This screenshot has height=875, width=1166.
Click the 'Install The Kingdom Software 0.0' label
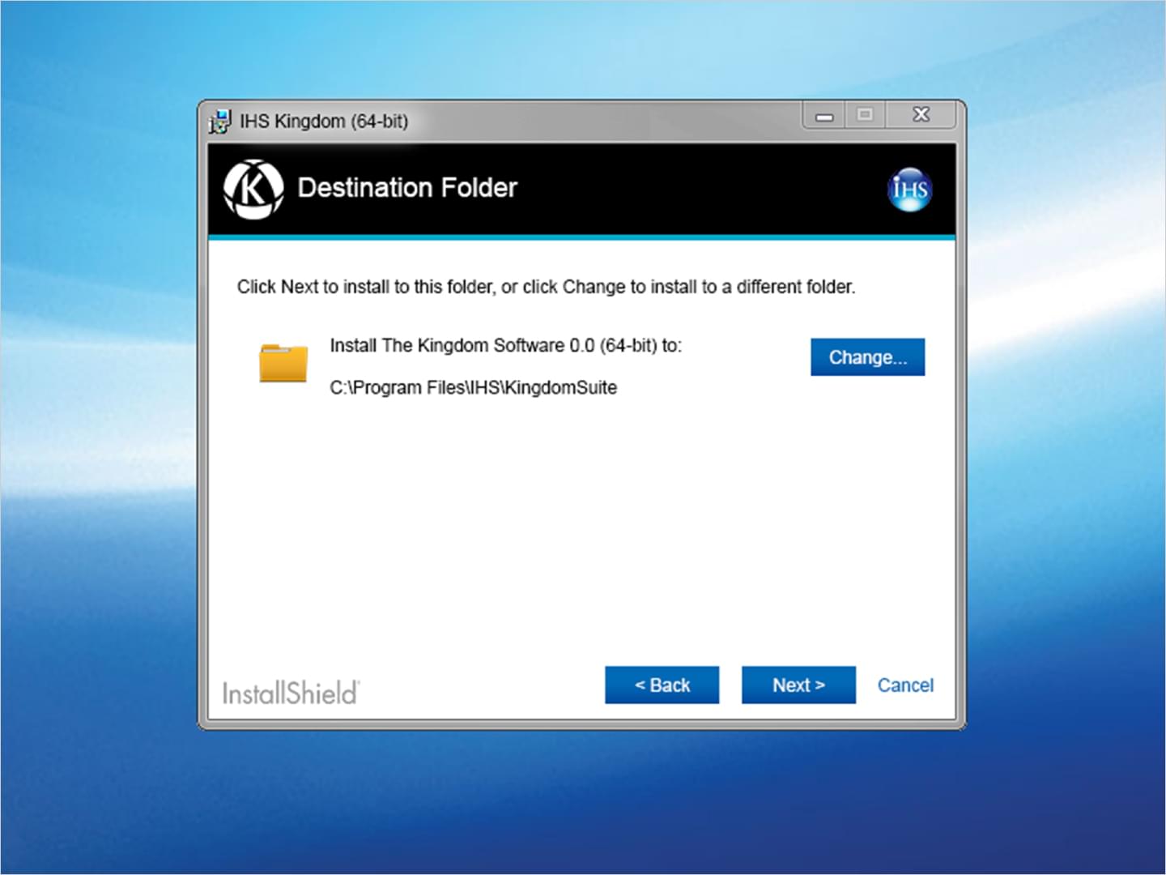pos(506,346)
